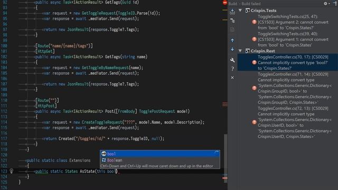Click 'JsonResult' on line 97
This screenshot has width=338, height=190.
tap(78, 30)
